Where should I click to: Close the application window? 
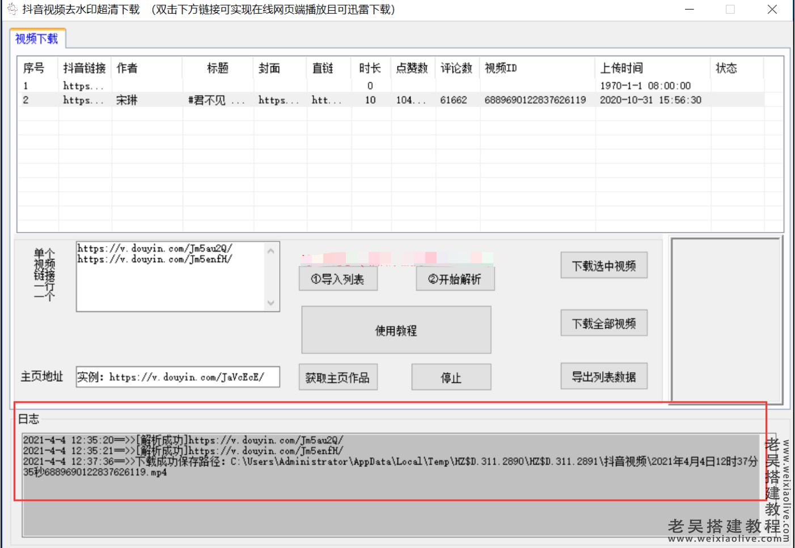click(x=772, y=9)
